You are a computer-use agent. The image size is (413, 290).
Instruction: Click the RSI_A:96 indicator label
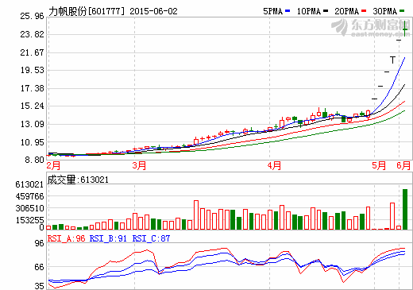[x=66, y=238]
